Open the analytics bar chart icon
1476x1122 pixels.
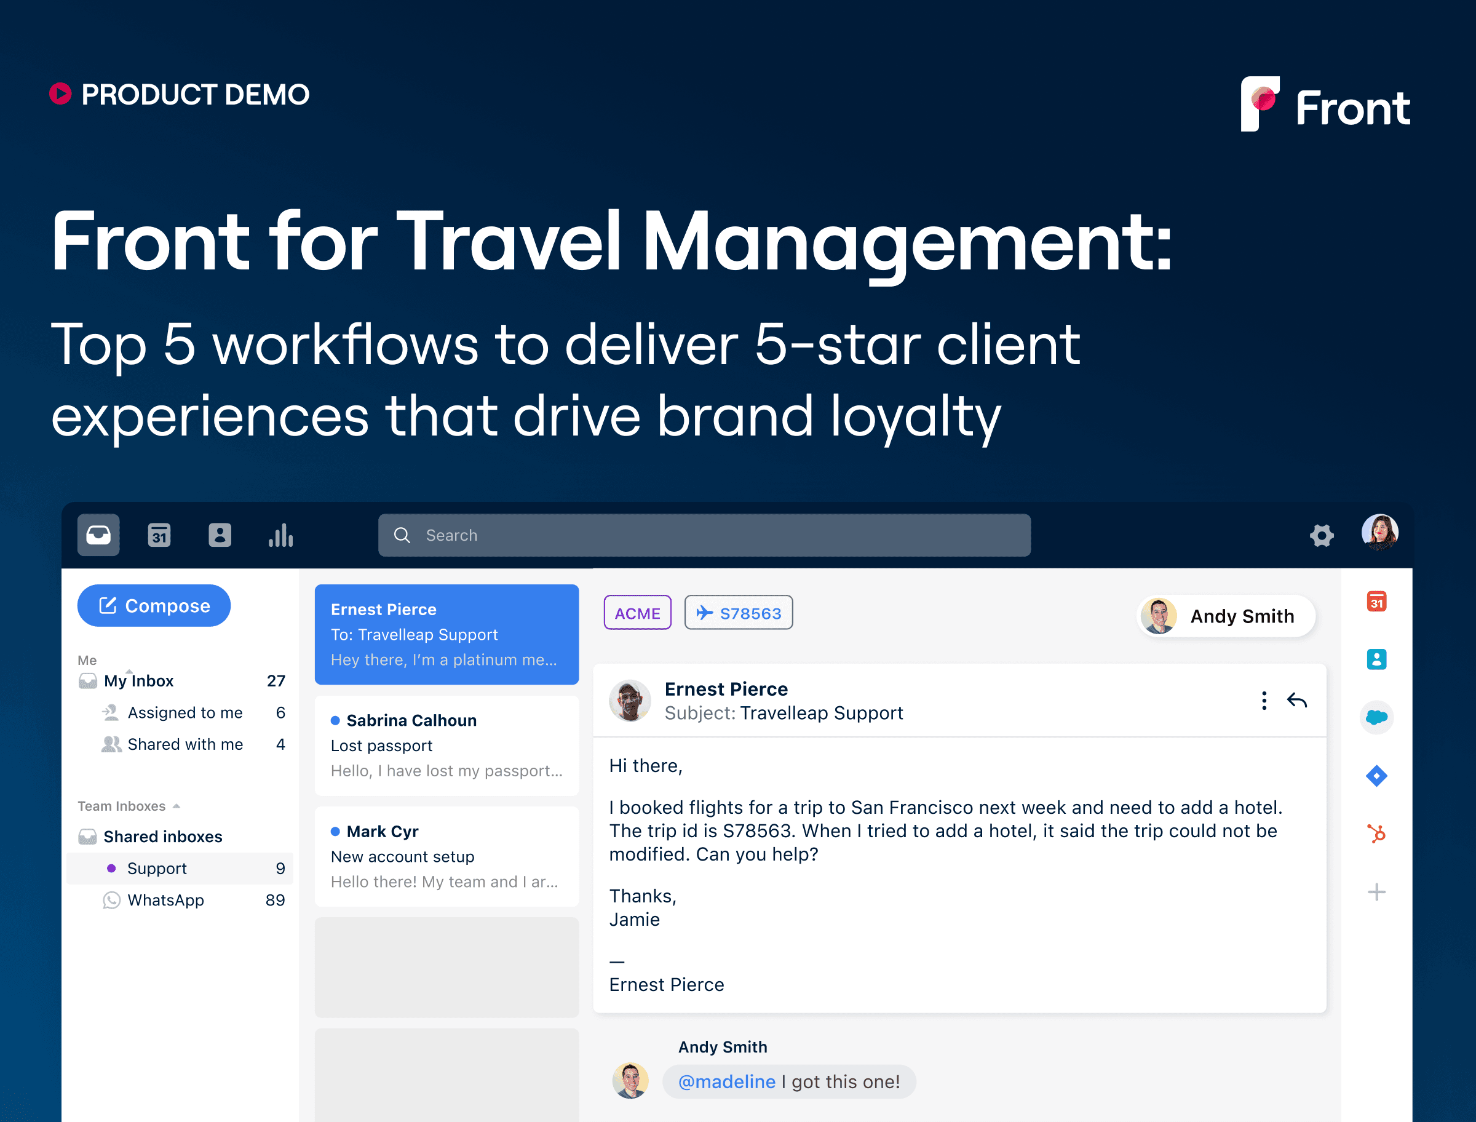click(281, 535)
